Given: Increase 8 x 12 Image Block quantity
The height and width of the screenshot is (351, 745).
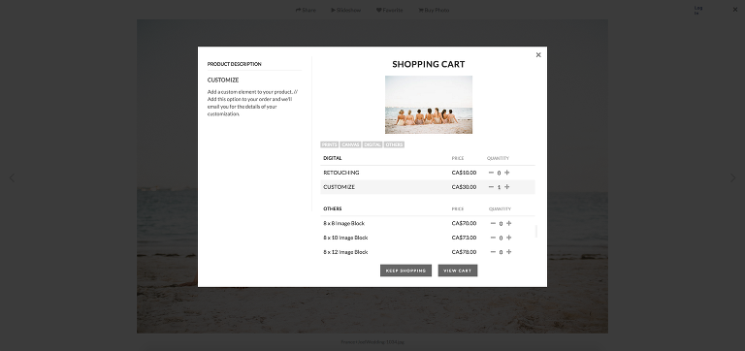Looking at the screenshot, I should (x=509, y=252).
